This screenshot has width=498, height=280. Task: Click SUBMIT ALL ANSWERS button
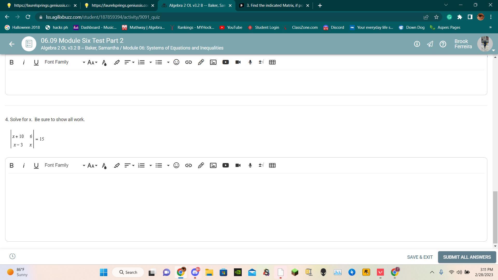click(x=467, y=257)
